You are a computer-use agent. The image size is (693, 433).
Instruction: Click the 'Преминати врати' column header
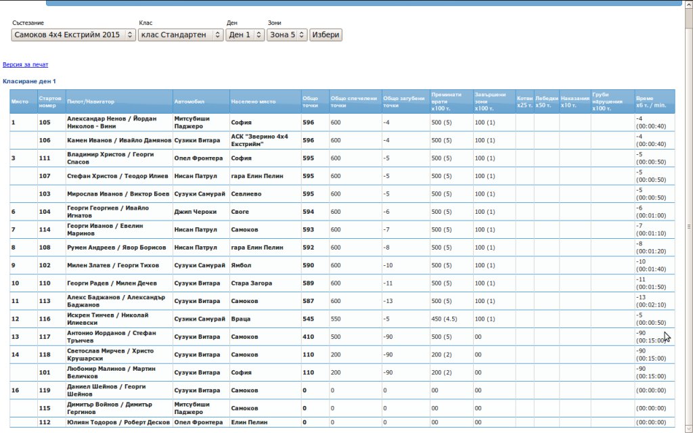(446, 101)
